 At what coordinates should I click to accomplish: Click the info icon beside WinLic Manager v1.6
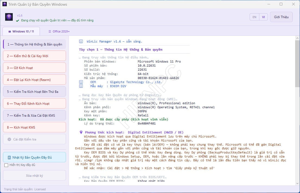(81, 41)
